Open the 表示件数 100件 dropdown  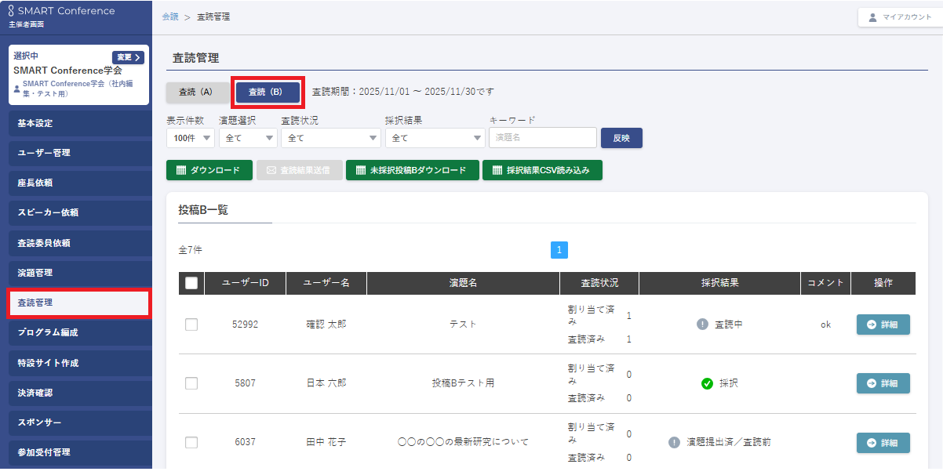[190, 138]
